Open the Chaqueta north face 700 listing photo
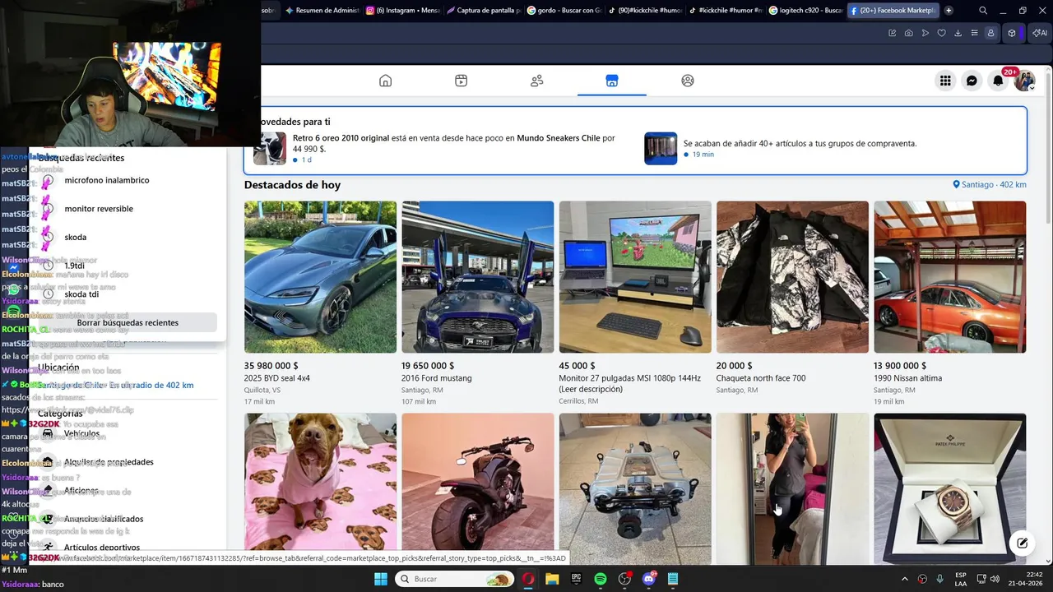Screen dimensions: 1053x592 pos(792,277)
